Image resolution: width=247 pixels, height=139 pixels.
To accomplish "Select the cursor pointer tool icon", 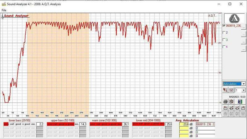I will click(x=225, y=90).
